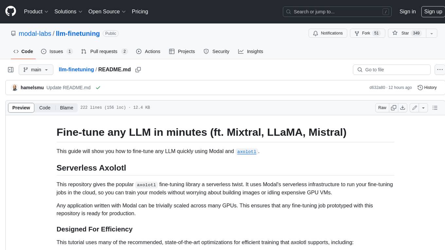Go to llm-finetuning root in breadcrumb
The height and width of the screenshot is (250, 445).
pyautogui.click(x=76, y=69)
